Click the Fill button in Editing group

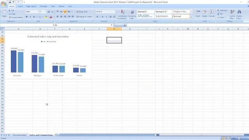coord(221,14)
